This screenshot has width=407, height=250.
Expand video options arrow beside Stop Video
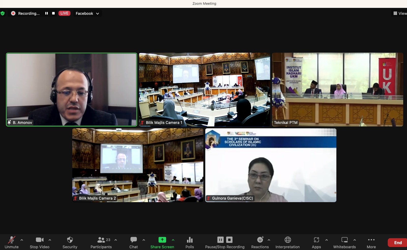pos(50,240)
